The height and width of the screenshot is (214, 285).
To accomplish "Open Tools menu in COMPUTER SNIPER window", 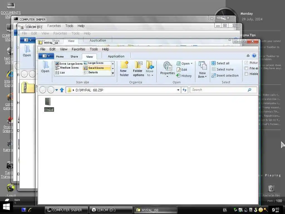I will pos(69,26).
